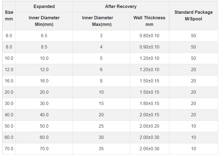The height and width of the screenshot is (156, 220).
Task: Select the 6.0 size cell
Action: pyautogui.click(x=9, y=36)
